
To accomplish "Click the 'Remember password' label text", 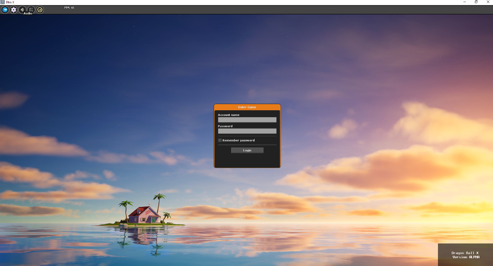I will coord(238,140).
